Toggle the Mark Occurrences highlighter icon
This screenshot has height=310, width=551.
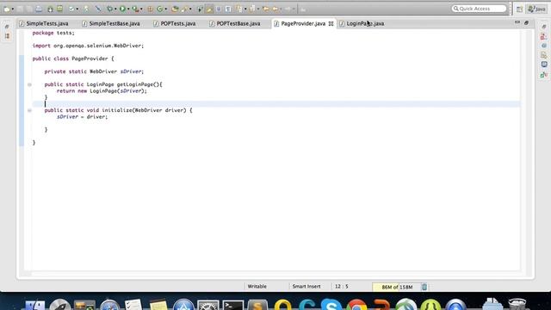click(x=209, y=9)
